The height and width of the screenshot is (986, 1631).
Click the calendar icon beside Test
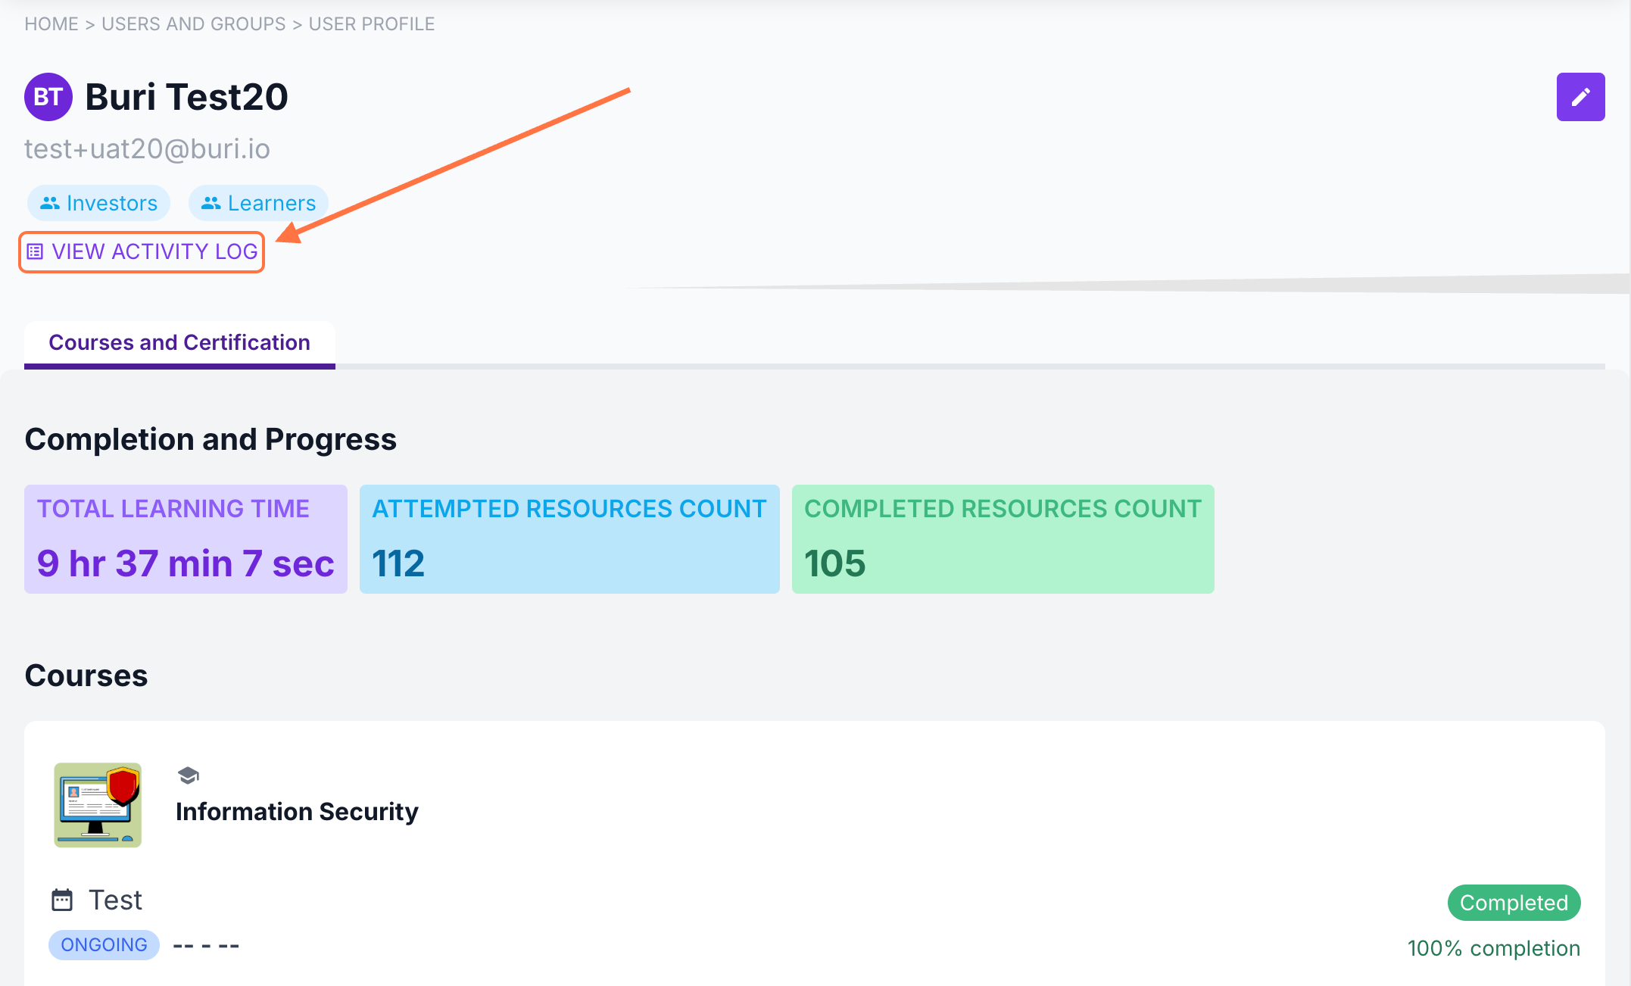tap(62, 900)
